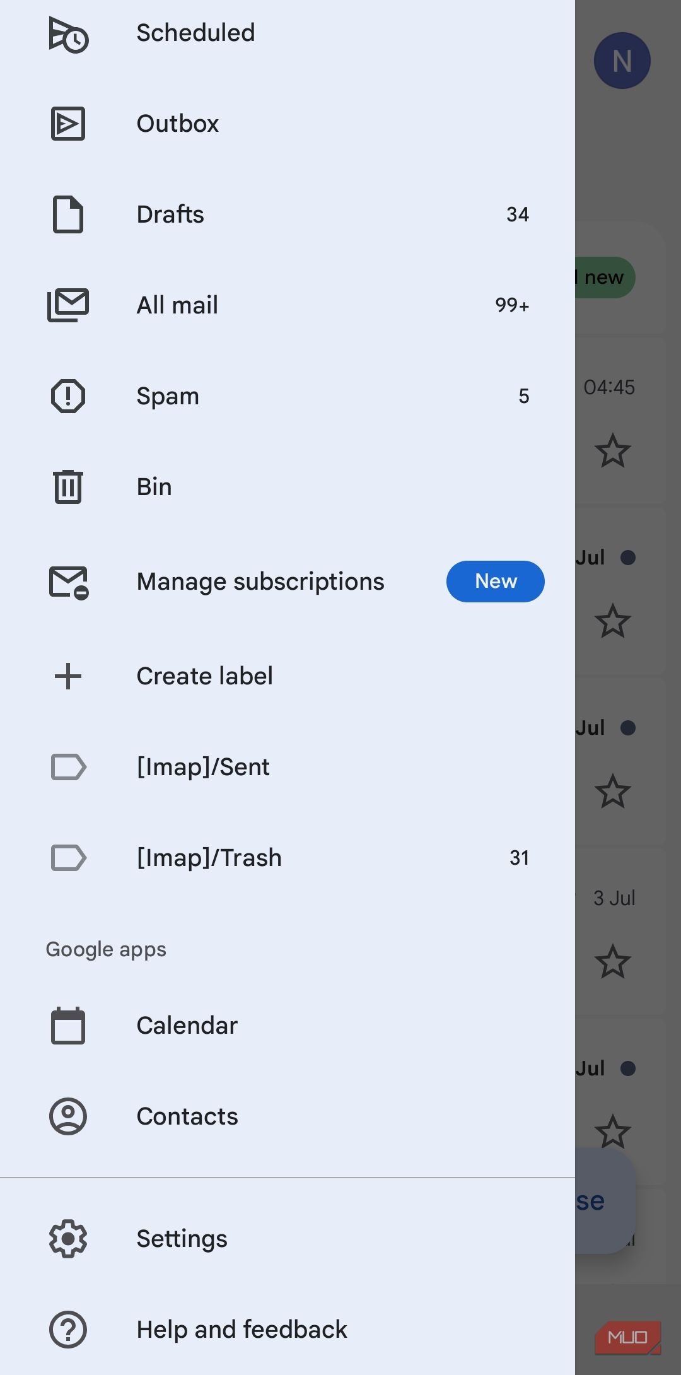Viewport: 681px width, 1375px height.
Task: Open the Calendar app icon
Action: tap(68, 1026)
